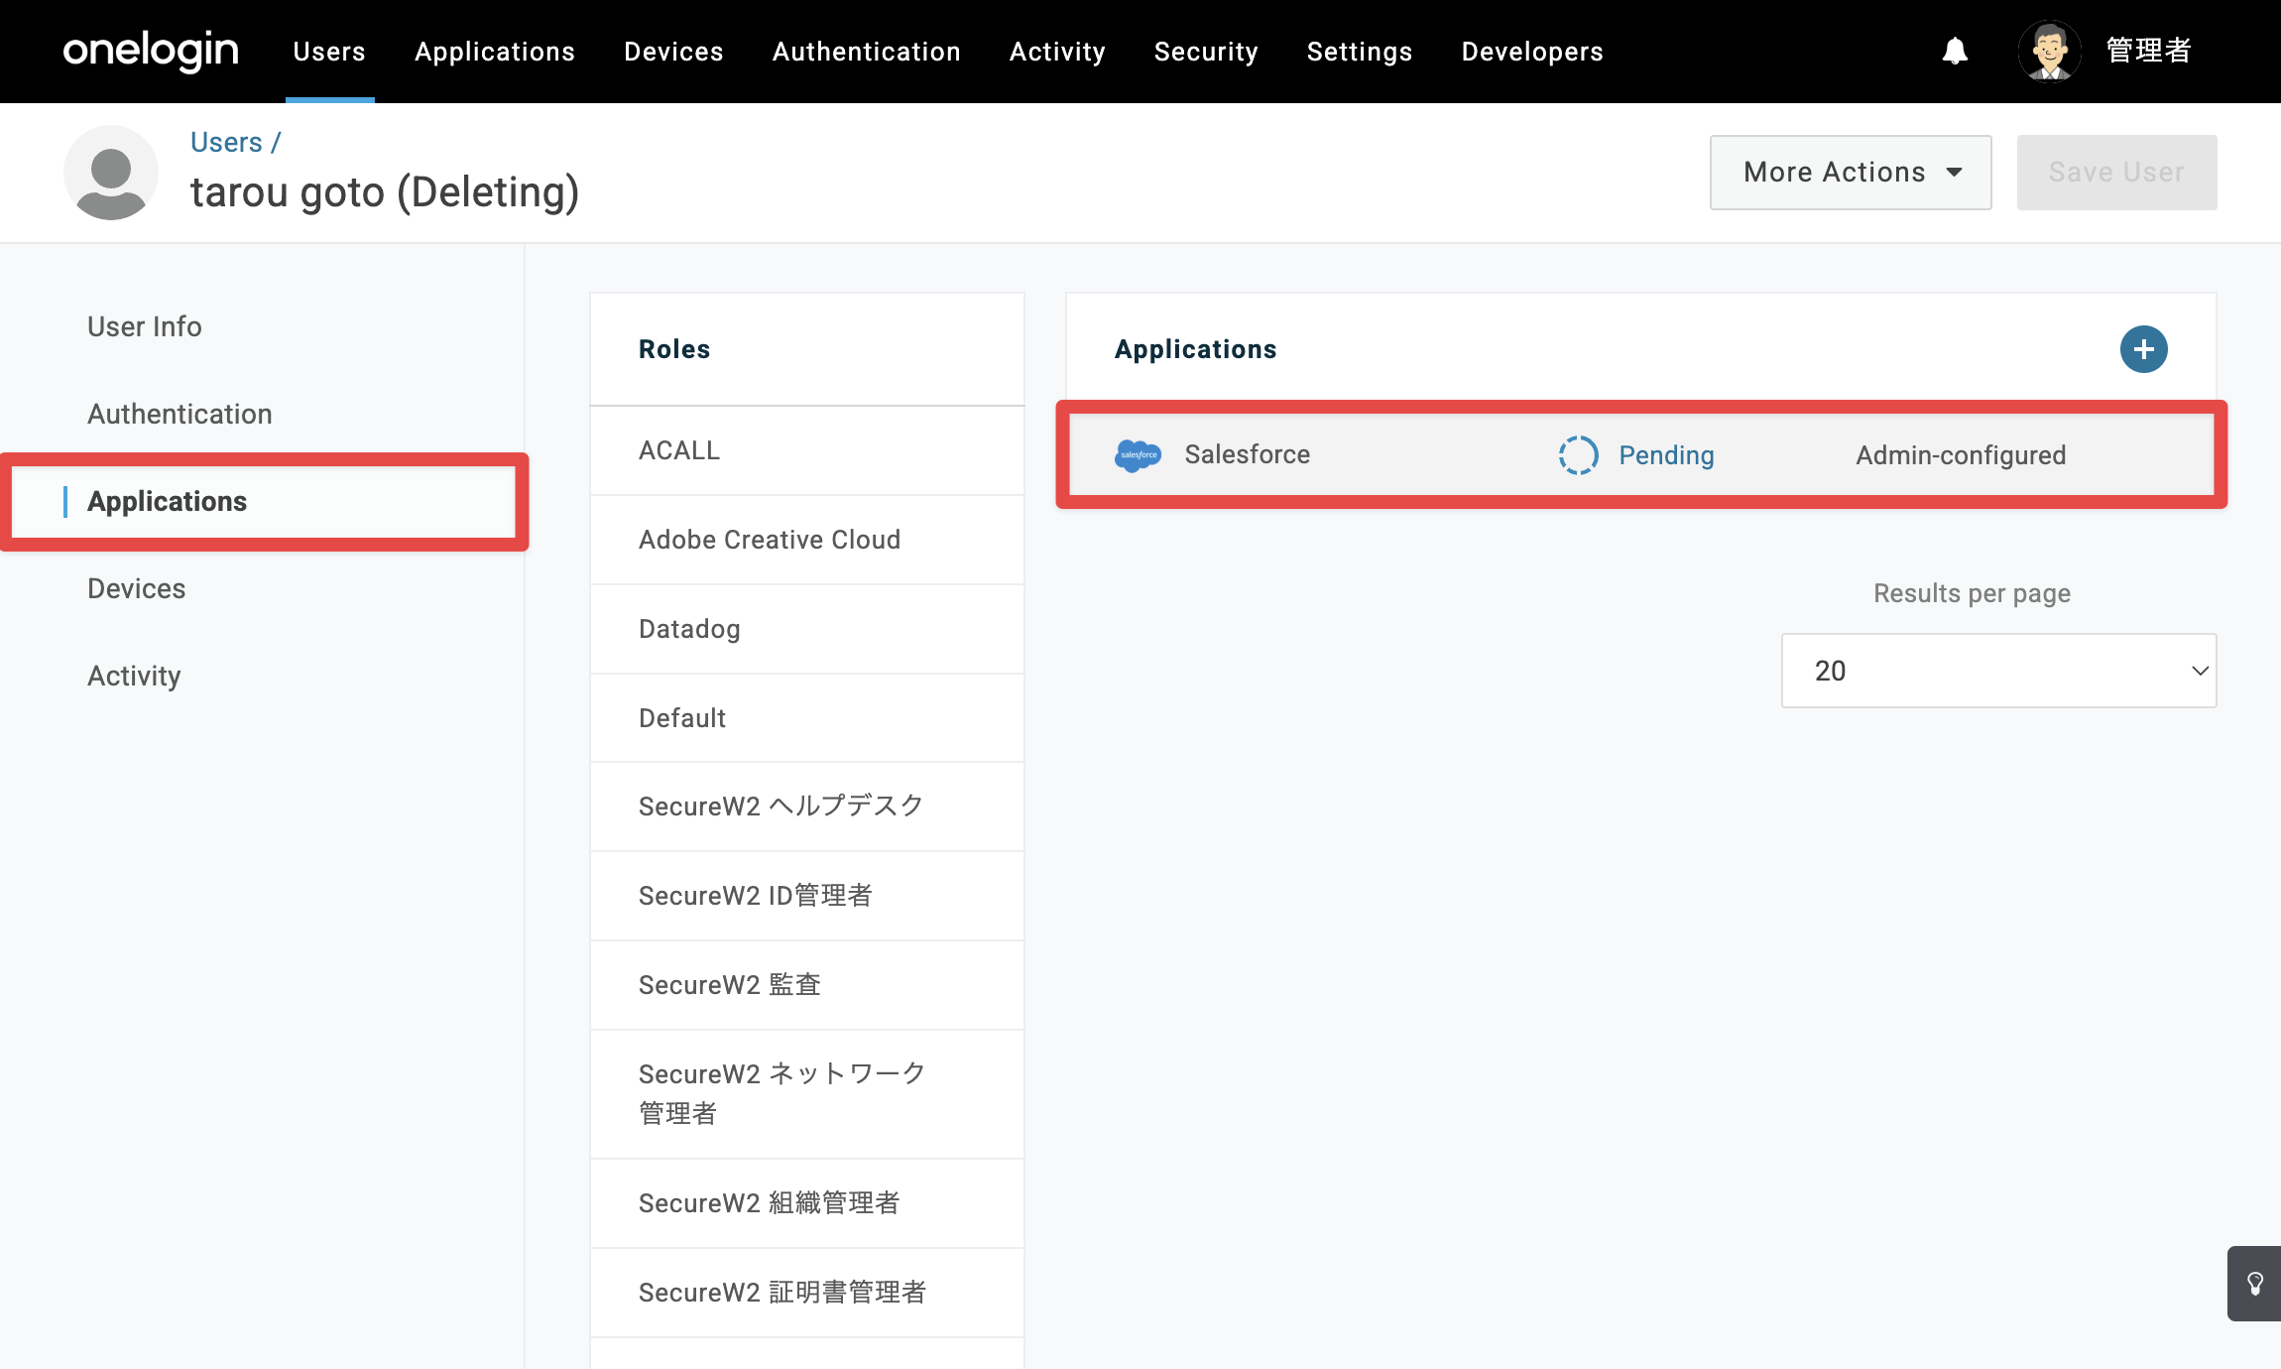Add an application with the plus icon
Screen dimensions: 2281x1369
(2143, 349)
